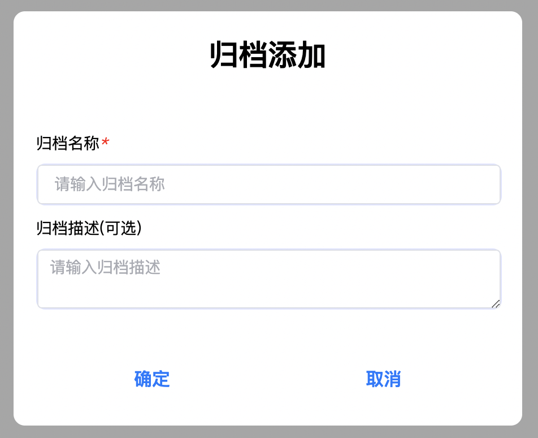
Task: Click the red required asterisk
Action: pos(105,143)
